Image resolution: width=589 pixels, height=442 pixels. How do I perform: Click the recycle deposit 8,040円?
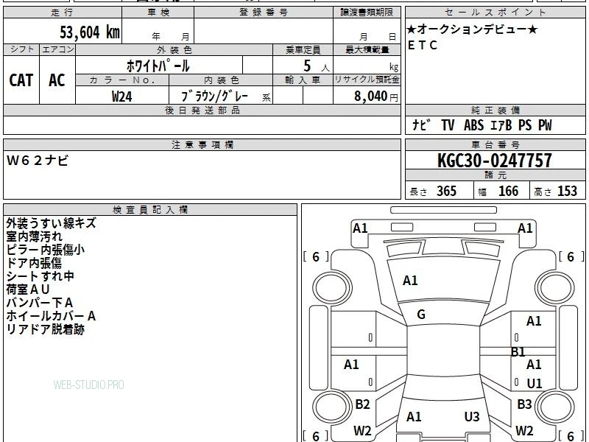(375, 97)
